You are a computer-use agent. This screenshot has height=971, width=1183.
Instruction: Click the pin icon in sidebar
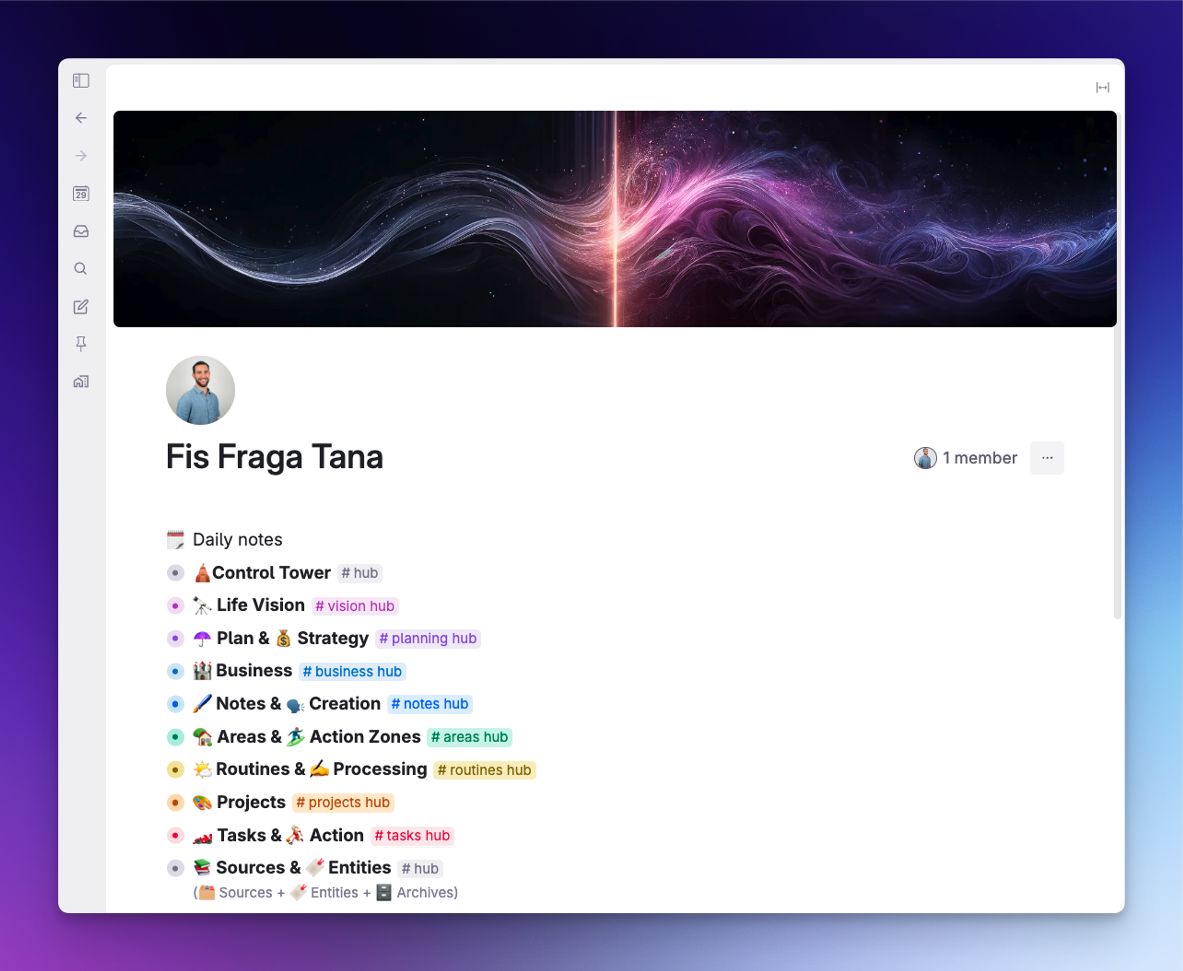(x=82, y=343)
